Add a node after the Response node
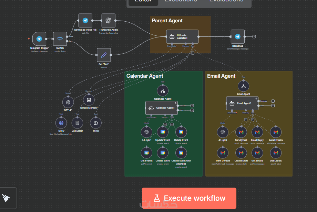Viewport: 317px width, 212px height. coord(254,37)
